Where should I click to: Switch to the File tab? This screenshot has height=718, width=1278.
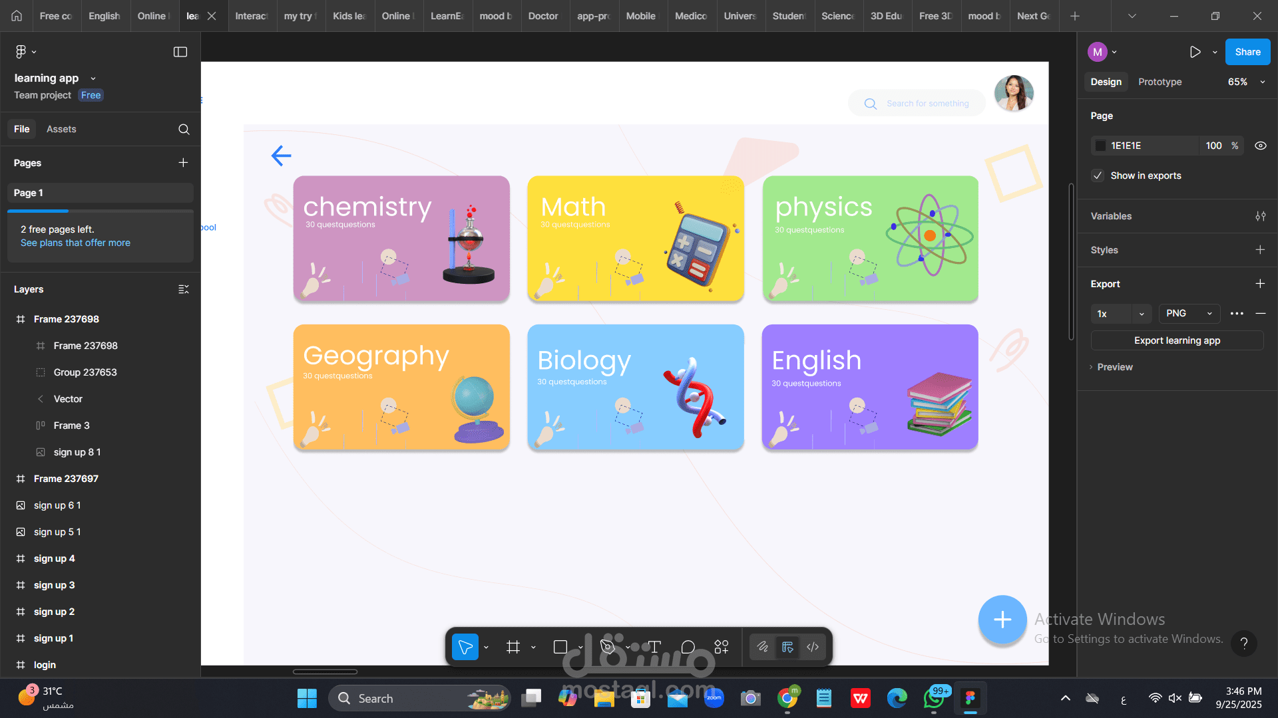click(x=22, y=129)
